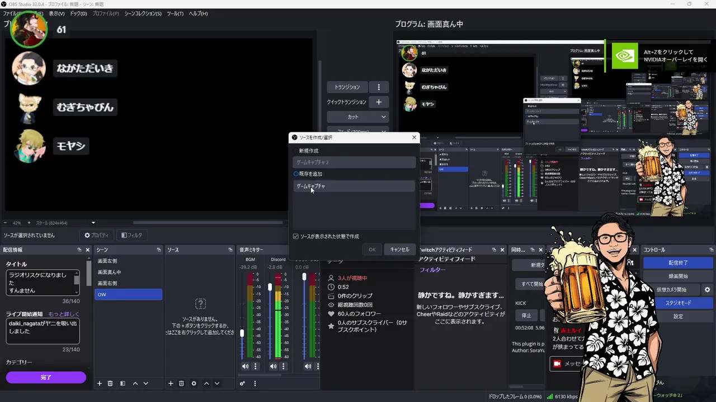716x402 pixels.
Task: Move source down with arrow icon
Action: tap(217, 384)
